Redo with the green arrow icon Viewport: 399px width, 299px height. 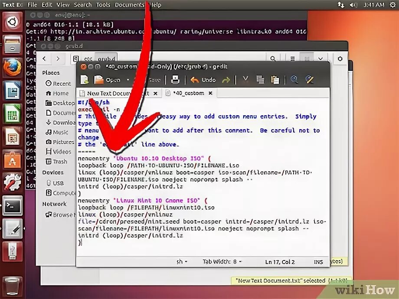pyautogui.click(x=226, y=80)
